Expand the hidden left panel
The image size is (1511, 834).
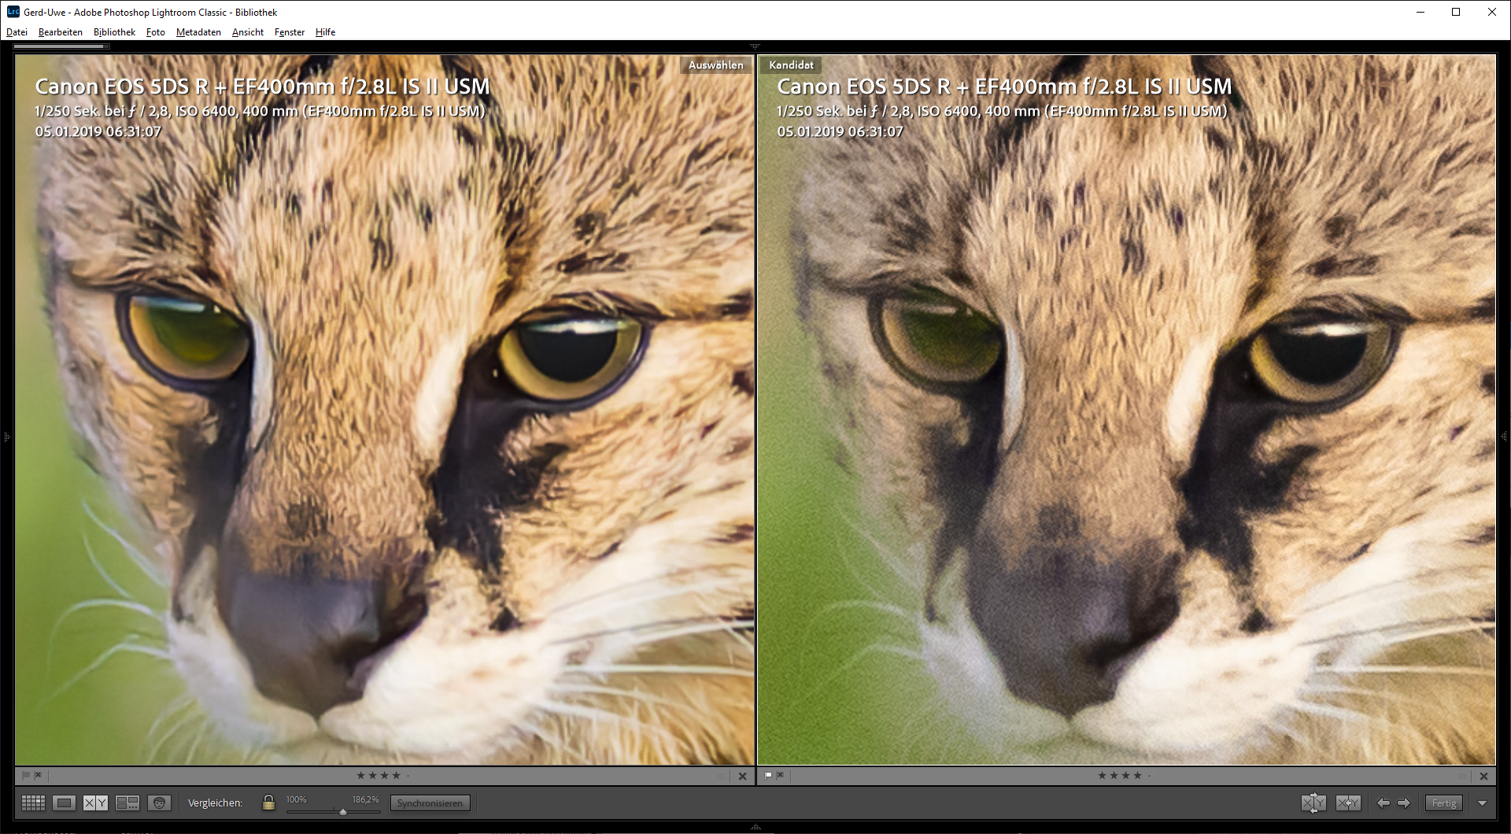6,435
